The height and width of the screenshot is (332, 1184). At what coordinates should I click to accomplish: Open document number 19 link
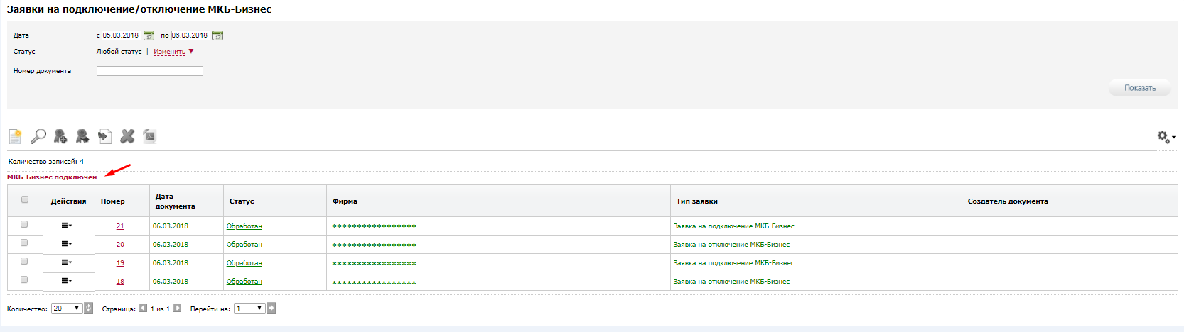tap(120, 263)
